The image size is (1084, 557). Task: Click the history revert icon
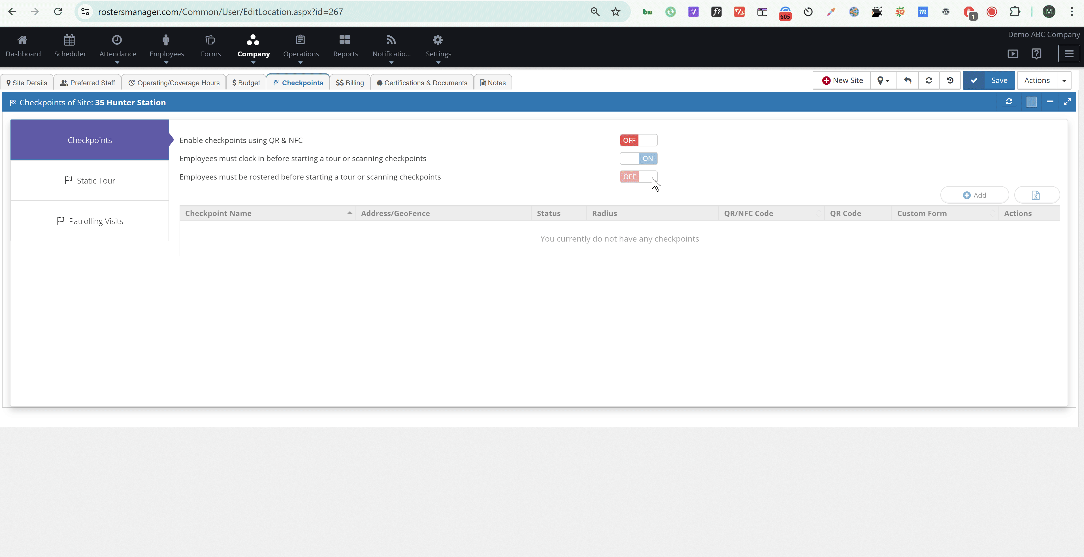coord(950,80)
